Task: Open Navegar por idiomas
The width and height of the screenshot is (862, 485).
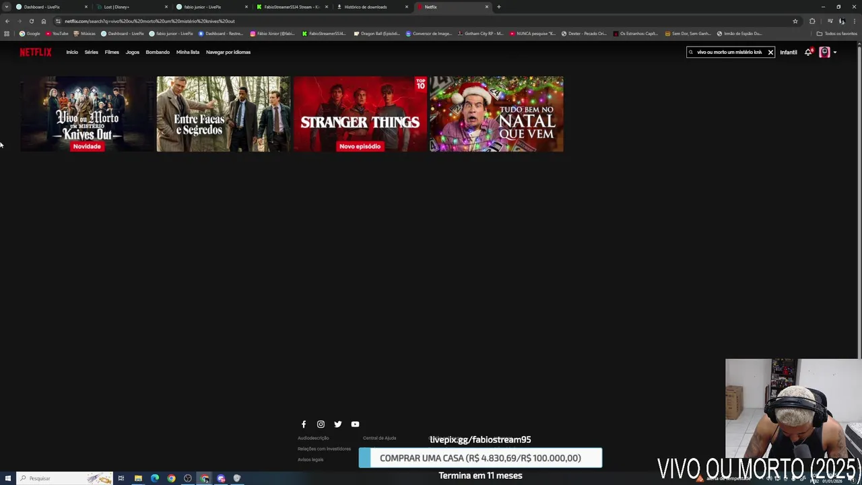Action: click(228, 52)
